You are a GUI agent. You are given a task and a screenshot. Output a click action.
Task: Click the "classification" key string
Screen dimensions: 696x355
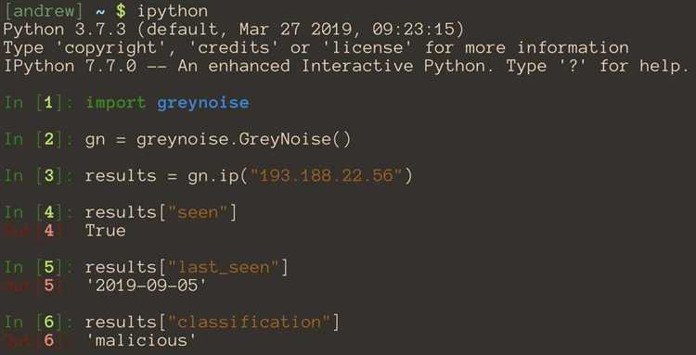250,323
